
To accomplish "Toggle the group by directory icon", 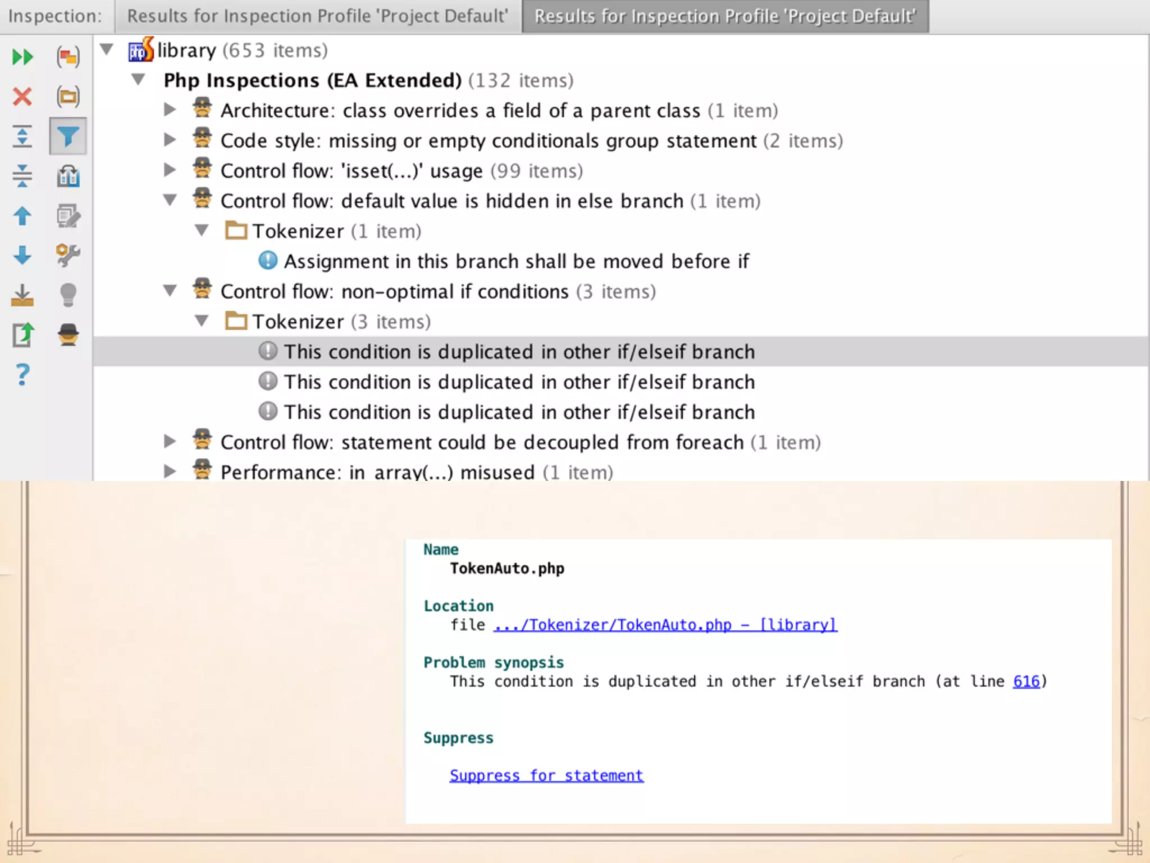I will click(x=68, y=97).
